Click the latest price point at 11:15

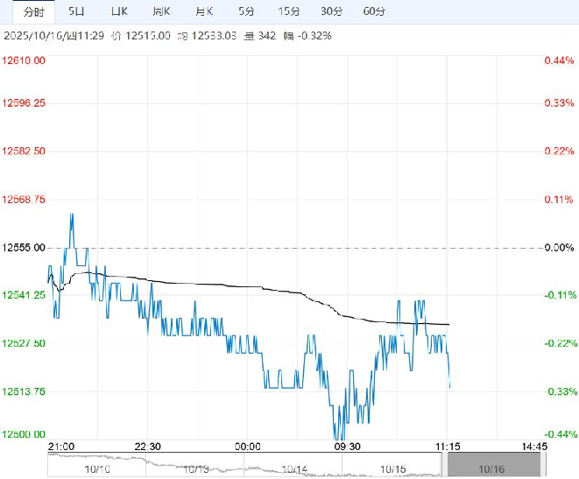click(449, 386)
